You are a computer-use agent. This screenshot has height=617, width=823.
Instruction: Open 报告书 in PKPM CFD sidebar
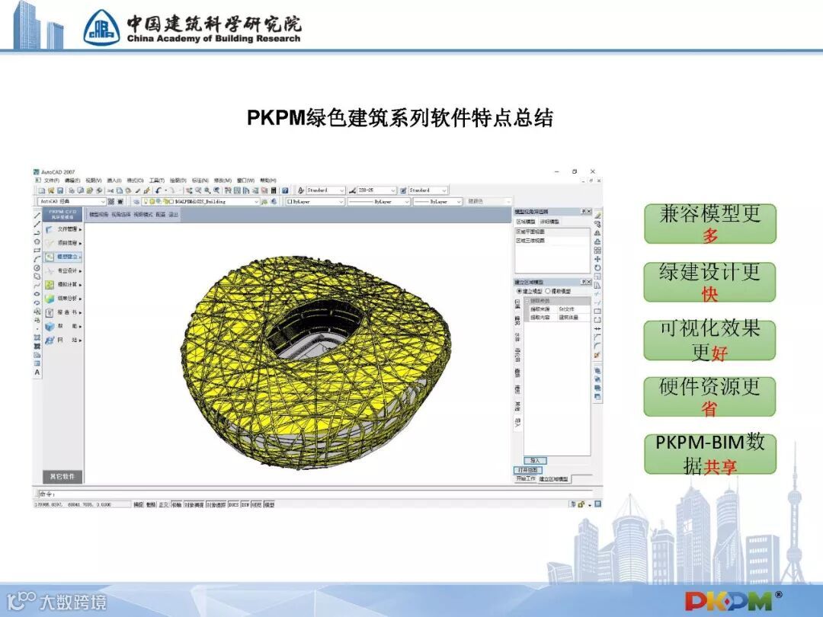(x=63, y=312)
